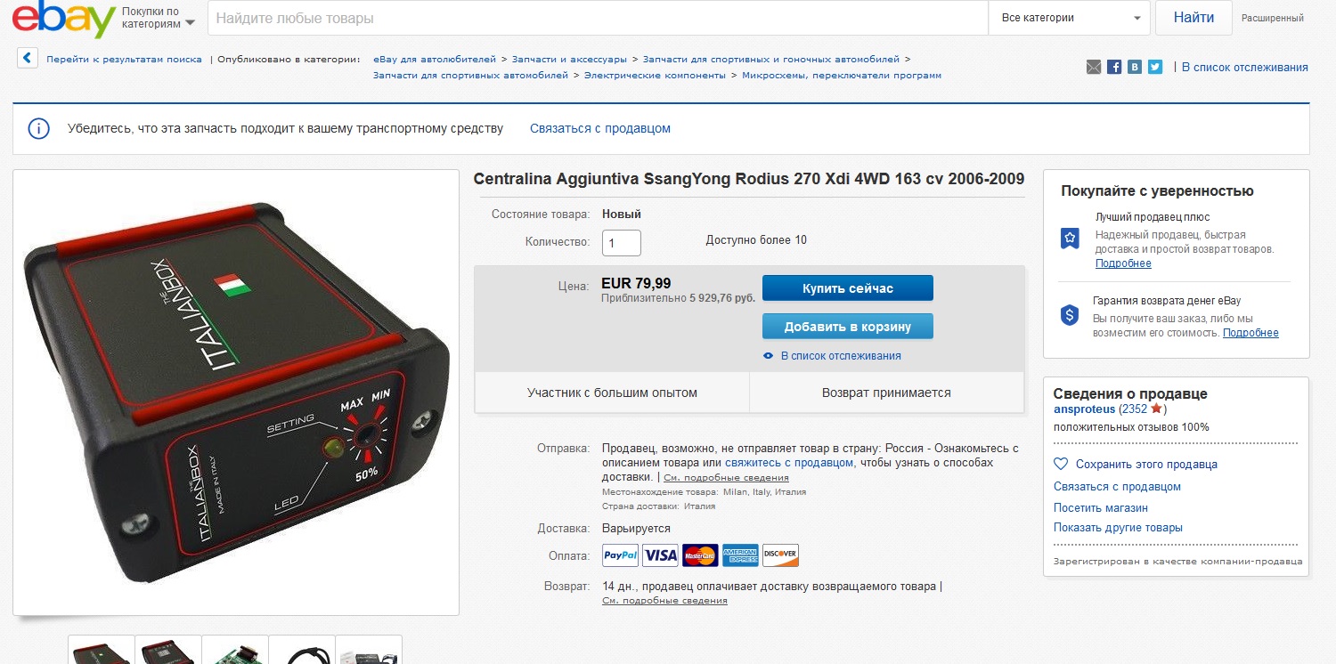
Task: Click 'Купить сейчас' button
Action: [x=848, y=288]
